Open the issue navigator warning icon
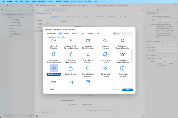This screenshot has height=118, width=178. coord(17,10)
